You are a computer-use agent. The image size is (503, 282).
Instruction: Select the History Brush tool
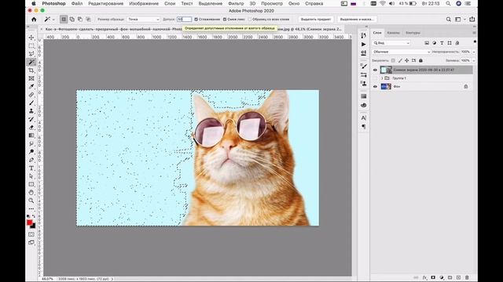[31, 119]
